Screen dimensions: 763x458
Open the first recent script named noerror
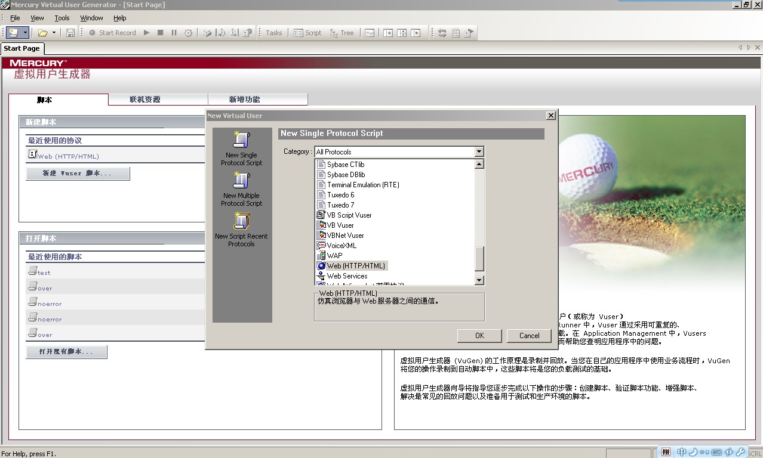tap(50, 304)
